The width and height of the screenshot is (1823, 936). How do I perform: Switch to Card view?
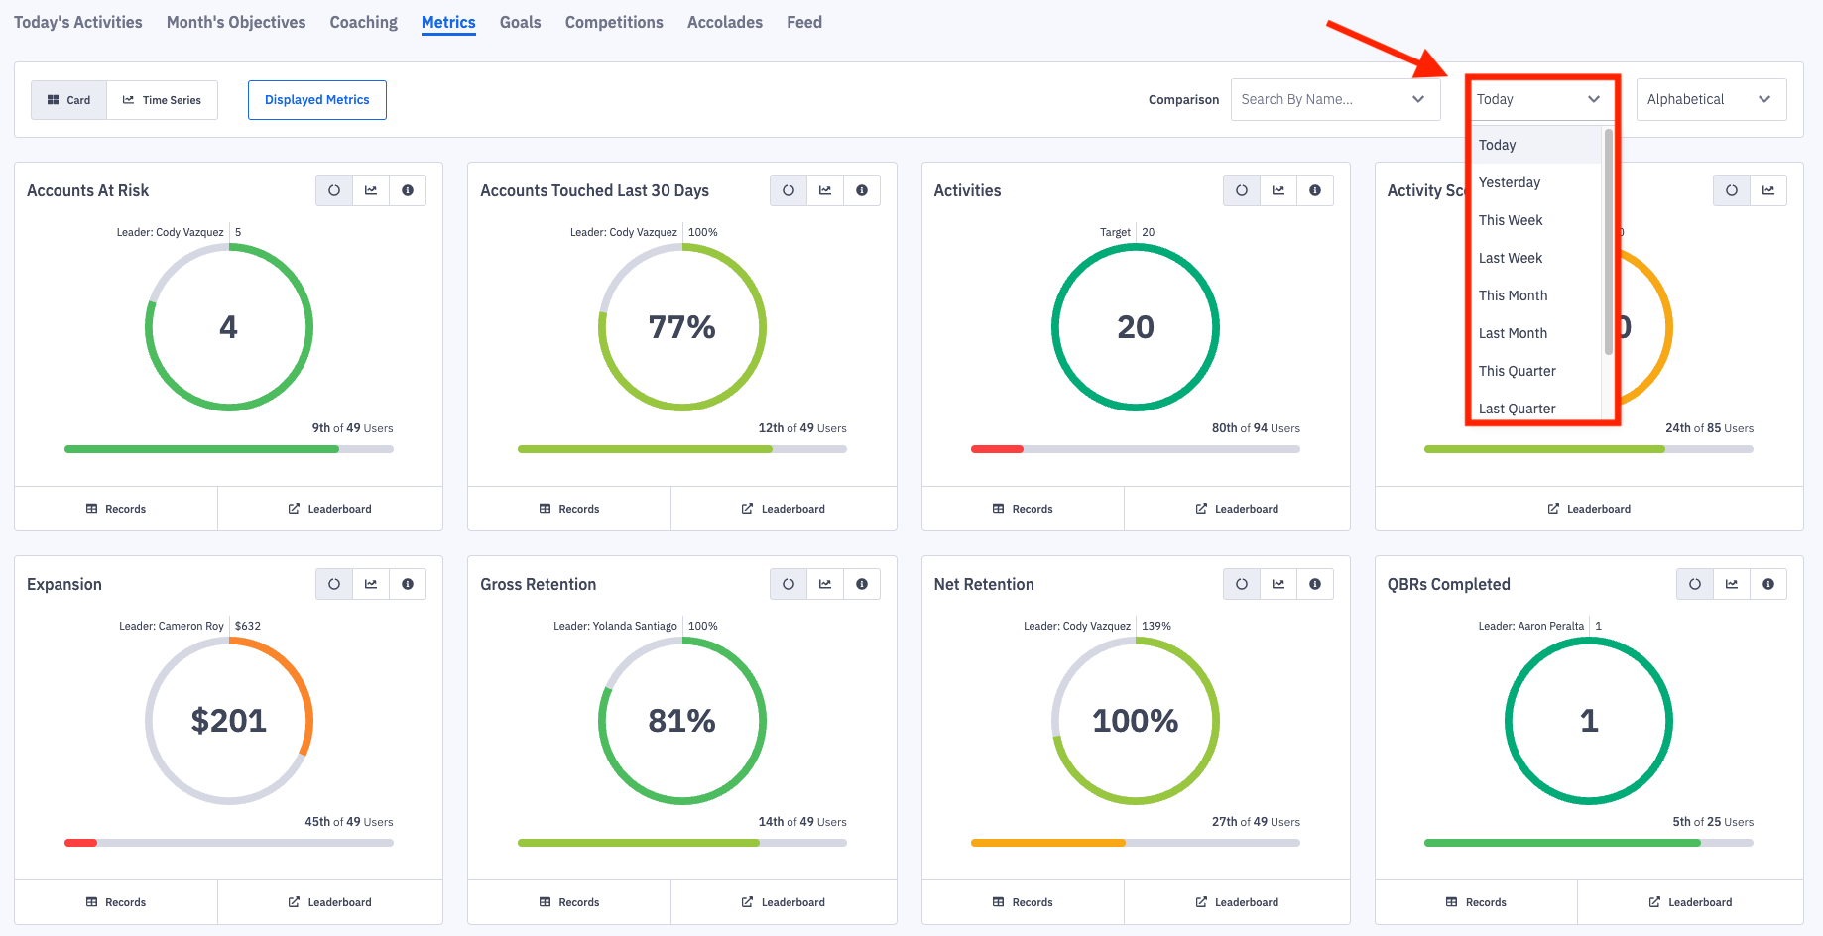click(68, 100)
